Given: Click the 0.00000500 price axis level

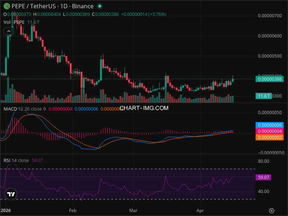Looking at the screenshot, I should 270,56.
